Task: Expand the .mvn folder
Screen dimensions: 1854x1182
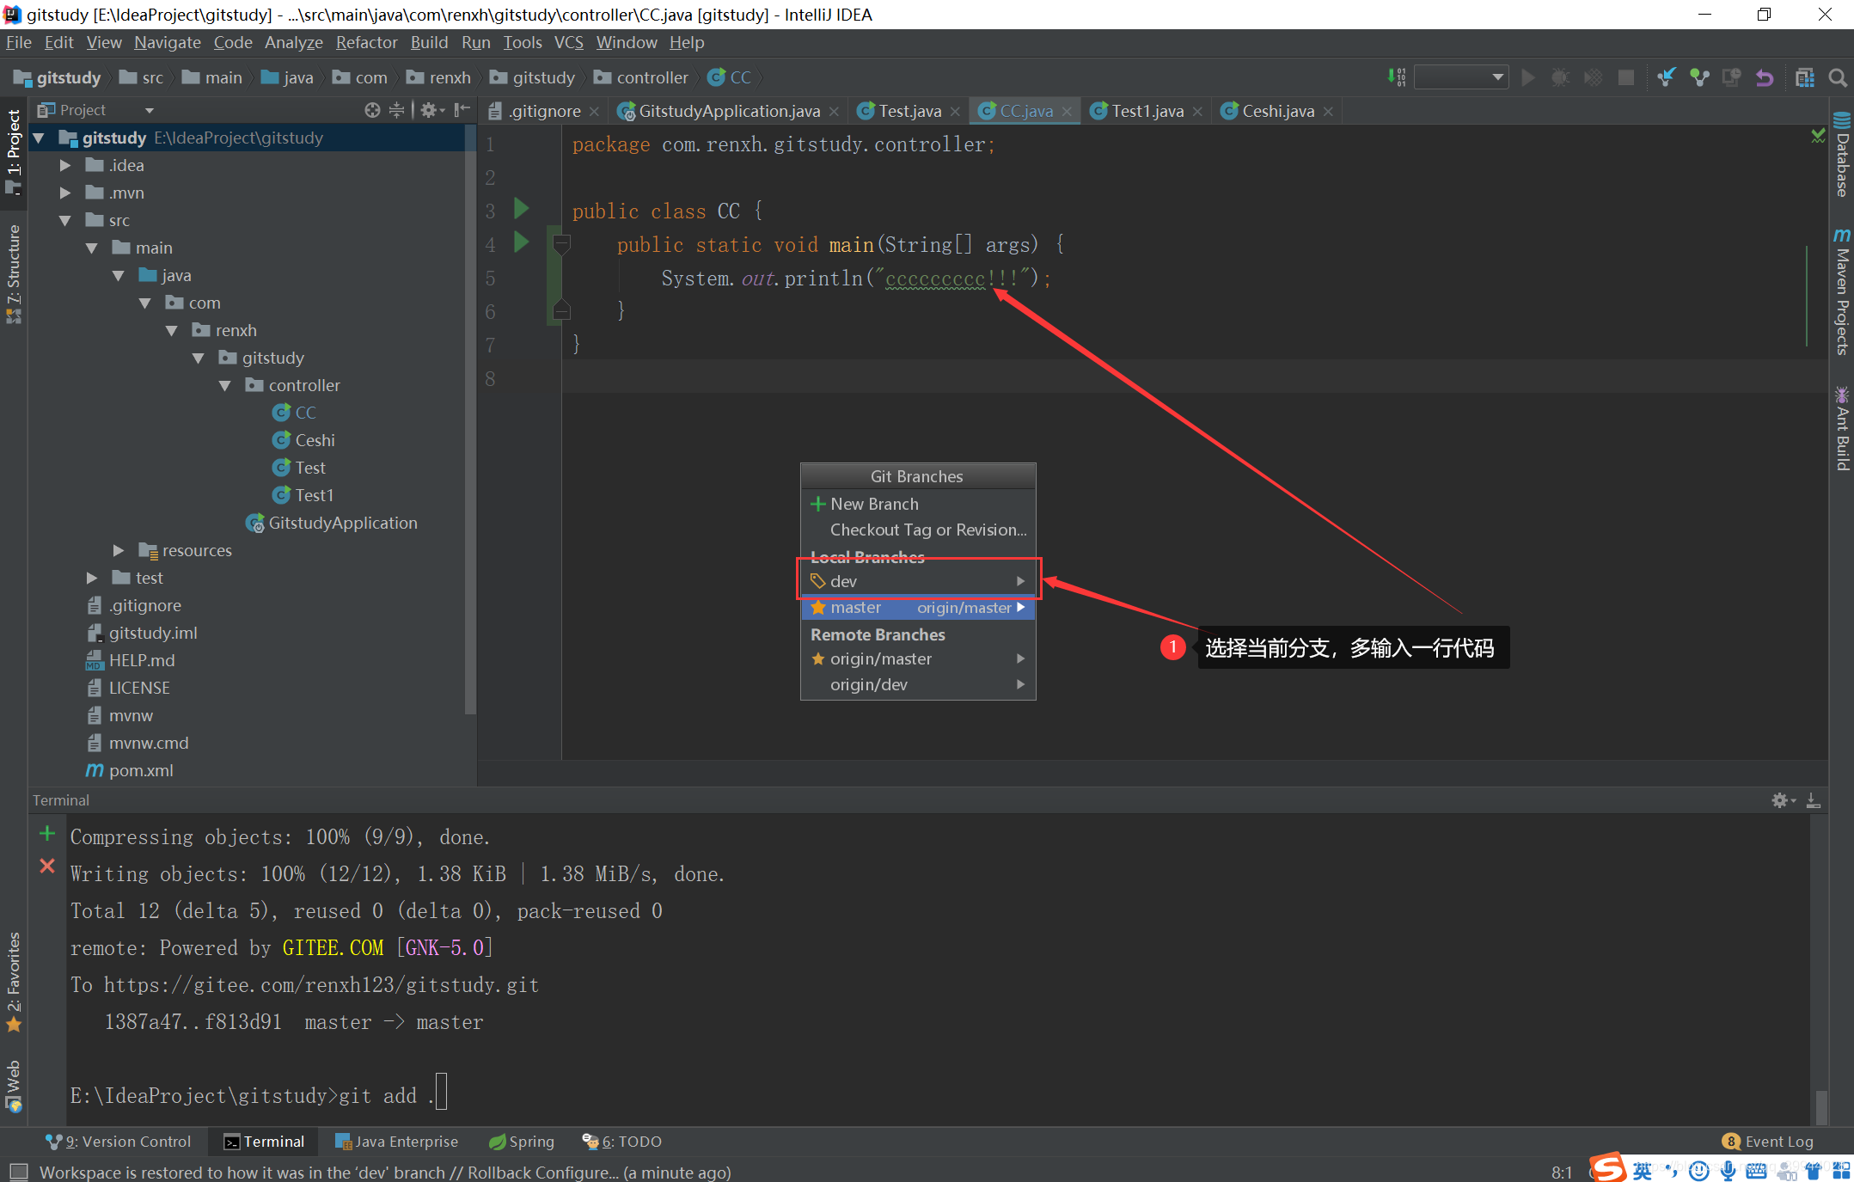Action: [x=65, y=193]
